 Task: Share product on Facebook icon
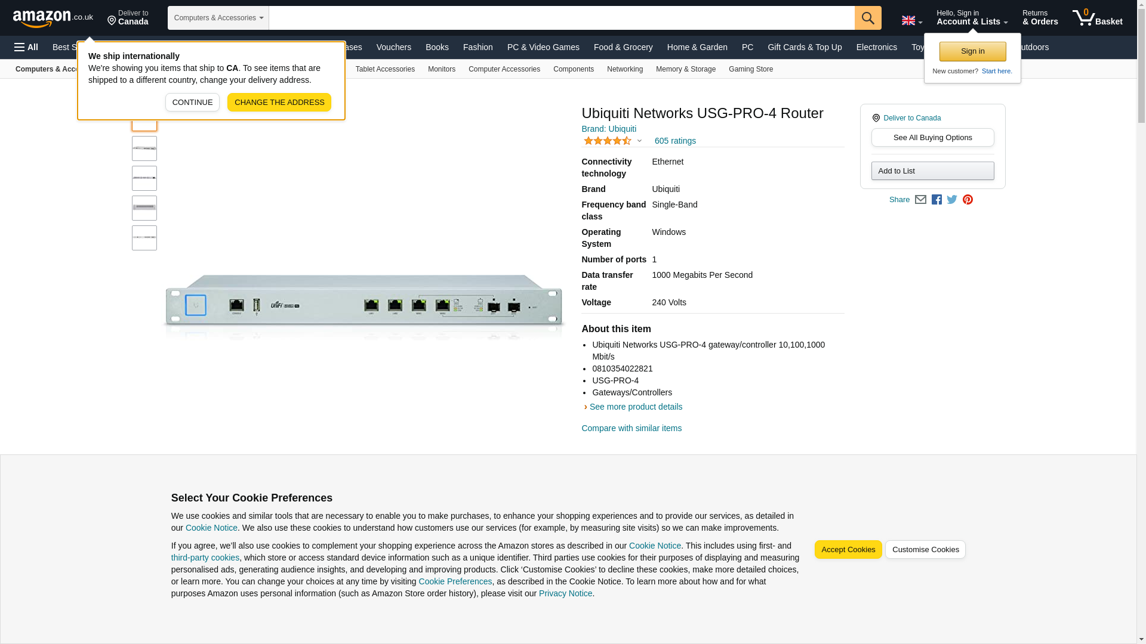coord(936,200)
